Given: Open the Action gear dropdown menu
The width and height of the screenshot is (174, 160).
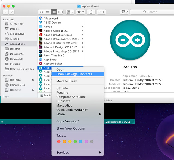Looking at the screenshot, I should pos(80,12).
